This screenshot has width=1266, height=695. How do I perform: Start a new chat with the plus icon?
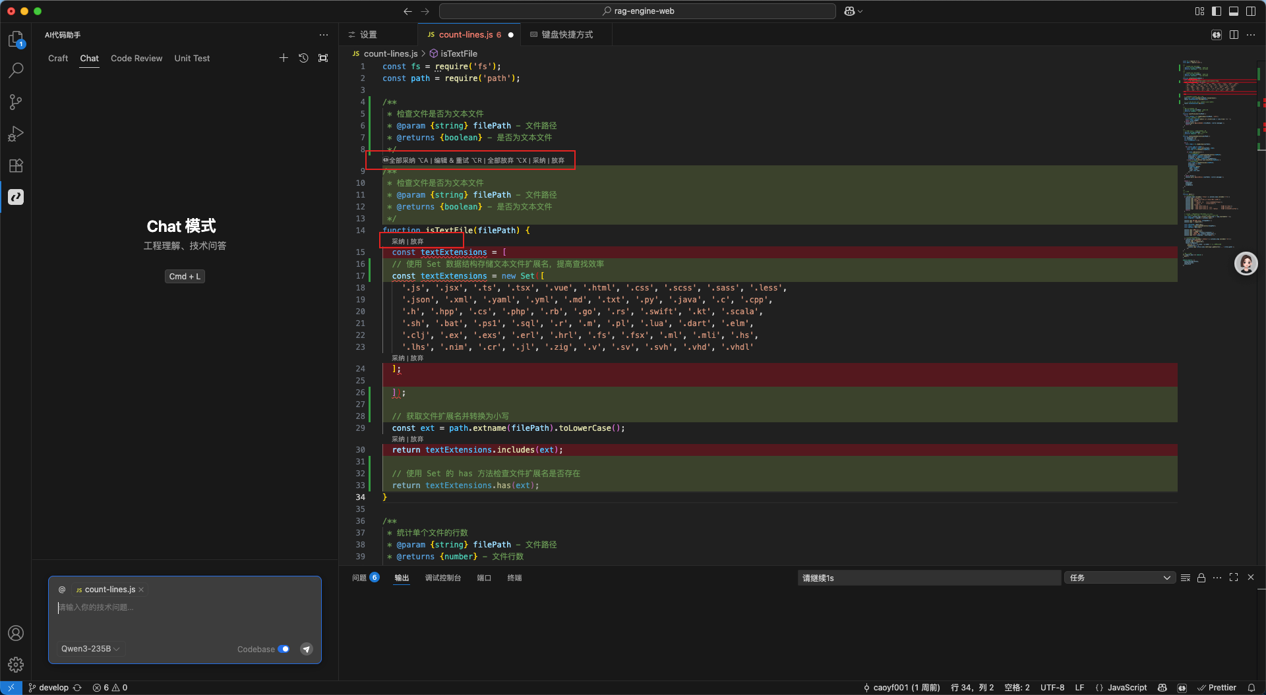[x=284, y=58]
